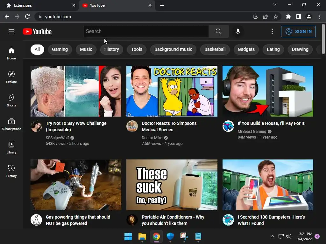This screenshot has height=244, width=326.
Task: Click into the YouTube Search field
Action: tap(146, 31)
